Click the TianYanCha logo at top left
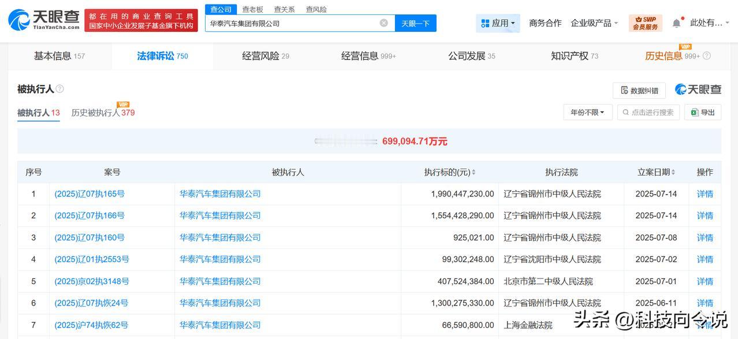This screenshot has width=738, height=339. click(x=44, y=20)
